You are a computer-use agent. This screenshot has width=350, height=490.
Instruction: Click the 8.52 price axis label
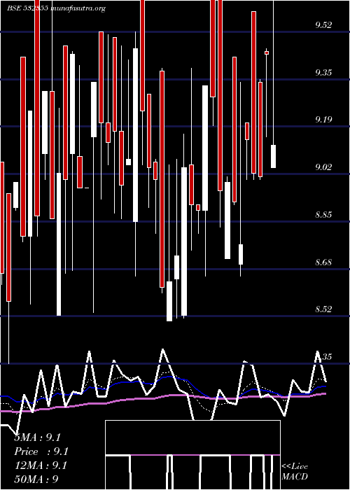point(323,309)
